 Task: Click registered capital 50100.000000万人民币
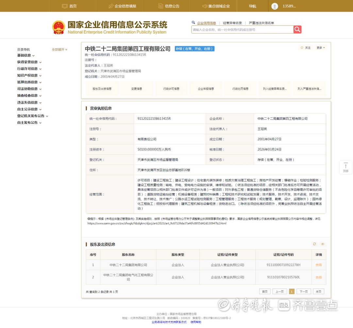(x=154, y=149)
